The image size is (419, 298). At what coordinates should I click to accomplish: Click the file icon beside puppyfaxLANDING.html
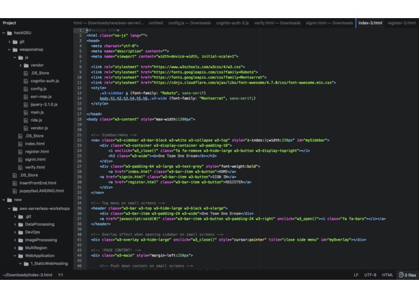(14, 191)
